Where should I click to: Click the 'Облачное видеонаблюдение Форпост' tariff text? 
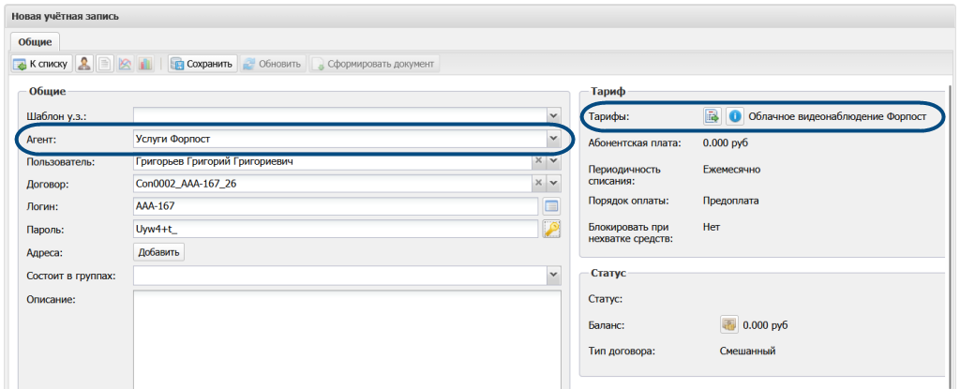tap(837, 116)
